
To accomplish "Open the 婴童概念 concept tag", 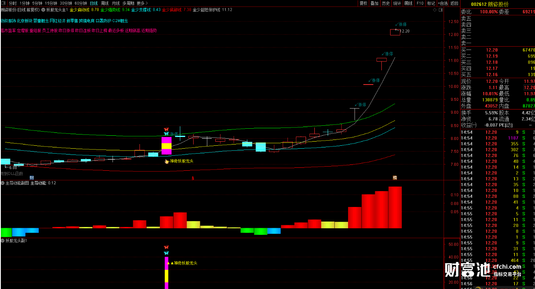I will 41,20.
